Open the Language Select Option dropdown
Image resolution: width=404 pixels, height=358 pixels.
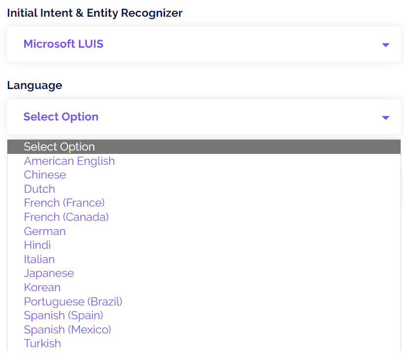click(x=204, y=117)
